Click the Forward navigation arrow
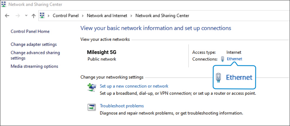The image size is (290, 126). pos(17,16)
